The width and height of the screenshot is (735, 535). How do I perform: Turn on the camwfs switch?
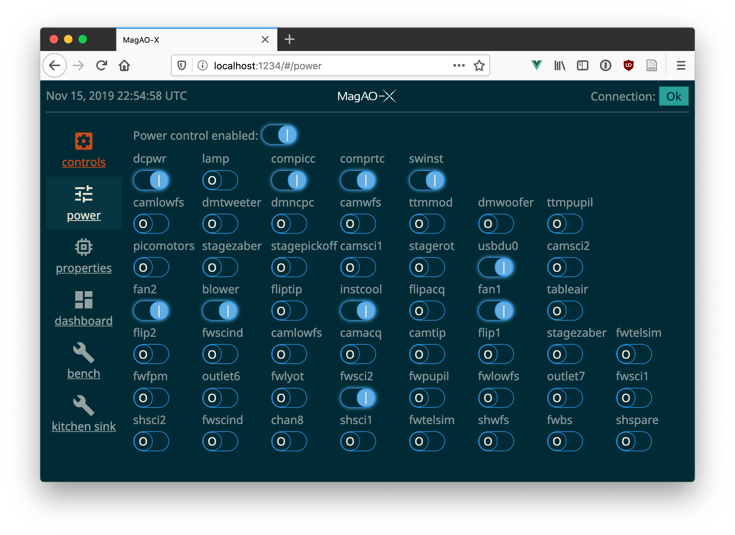(358, 224)
